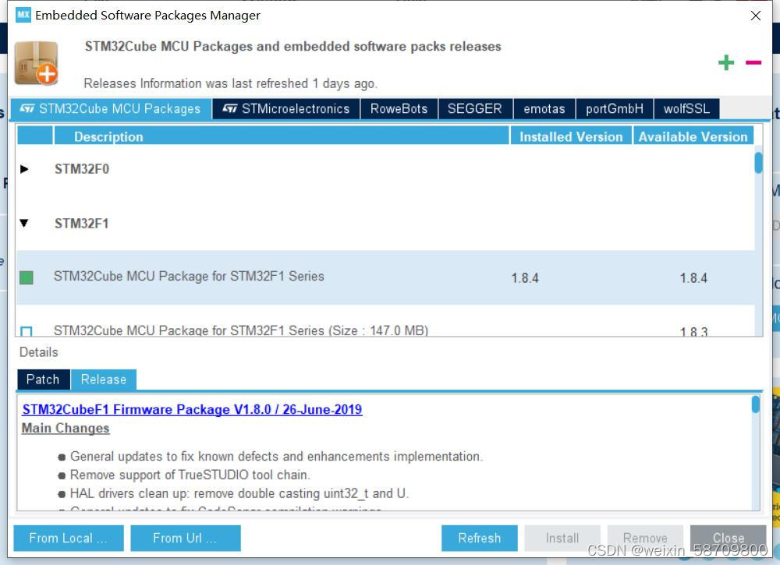The image size is (780, 565).
Task: Toggle the green checkbox for STM32F1 package 1.8.4
Action: click(27, 277)
